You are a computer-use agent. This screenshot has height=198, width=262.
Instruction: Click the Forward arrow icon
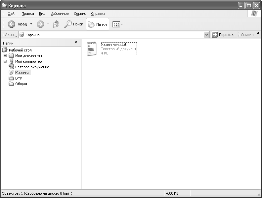click(x=40, y=24)
